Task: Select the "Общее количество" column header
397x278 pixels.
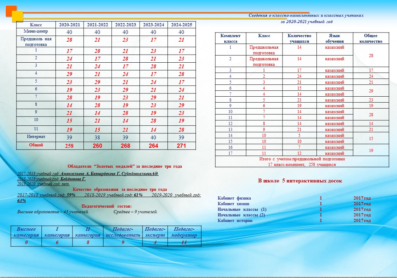Action: (371, 39)
